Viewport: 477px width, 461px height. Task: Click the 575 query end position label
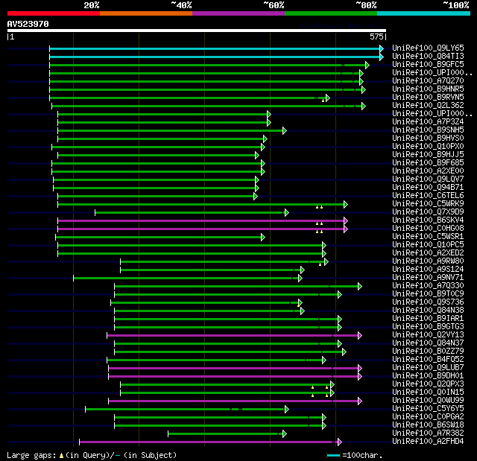[376, 36]
